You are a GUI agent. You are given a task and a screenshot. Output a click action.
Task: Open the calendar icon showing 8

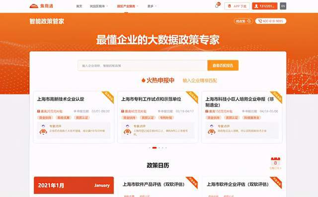tap(275, 162)
